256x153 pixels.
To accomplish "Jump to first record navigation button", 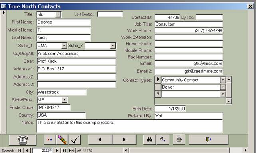I will (x=20, y=151).
